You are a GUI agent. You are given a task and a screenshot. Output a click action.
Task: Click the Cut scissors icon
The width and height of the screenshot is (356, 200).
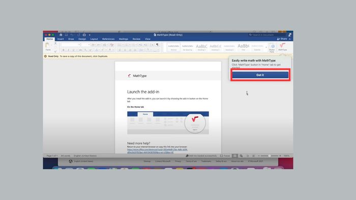click(x=55, y=43)
